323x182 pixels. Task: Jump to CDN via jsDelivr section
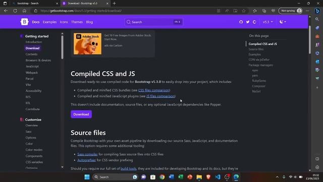pos(259,60)
